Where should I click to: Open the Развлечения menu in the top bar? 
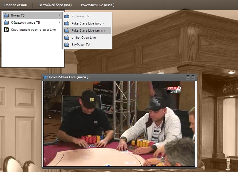15,5
